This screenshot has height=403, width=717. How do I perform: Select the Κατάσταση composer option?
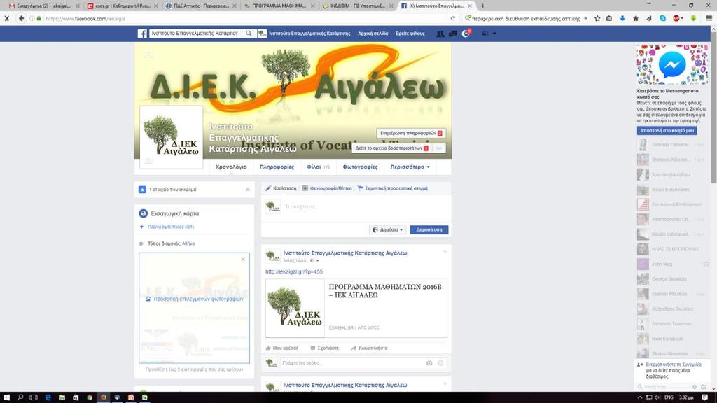[x=281, y=188]
